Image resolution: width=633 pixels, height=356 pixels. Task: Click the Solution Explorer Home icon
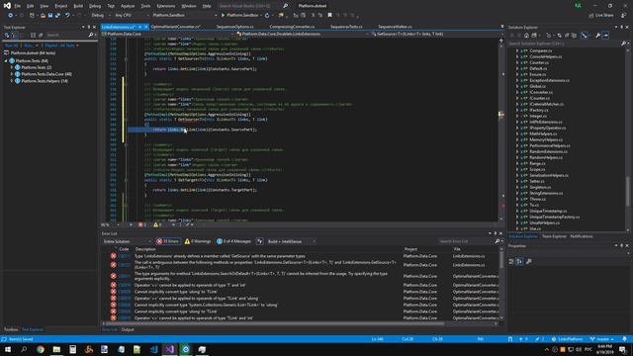click(526, 36)
